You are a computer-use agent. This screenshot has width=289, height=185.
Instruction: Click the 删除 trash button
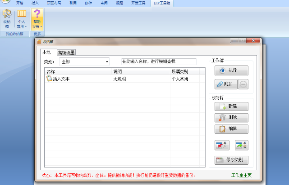tap(231, 118)
